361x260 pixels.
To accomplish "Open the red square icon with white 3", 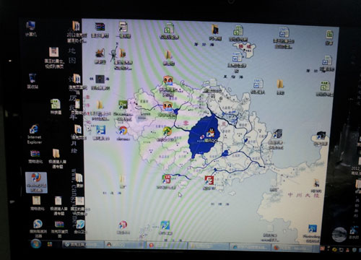I will (209, 183).
